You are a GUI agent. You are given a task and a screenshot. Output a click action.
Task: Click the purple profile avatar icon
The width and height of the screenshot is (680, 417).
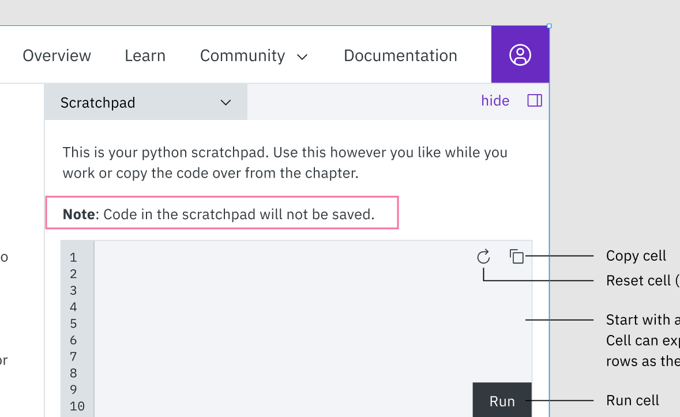[x=520, y=55]
